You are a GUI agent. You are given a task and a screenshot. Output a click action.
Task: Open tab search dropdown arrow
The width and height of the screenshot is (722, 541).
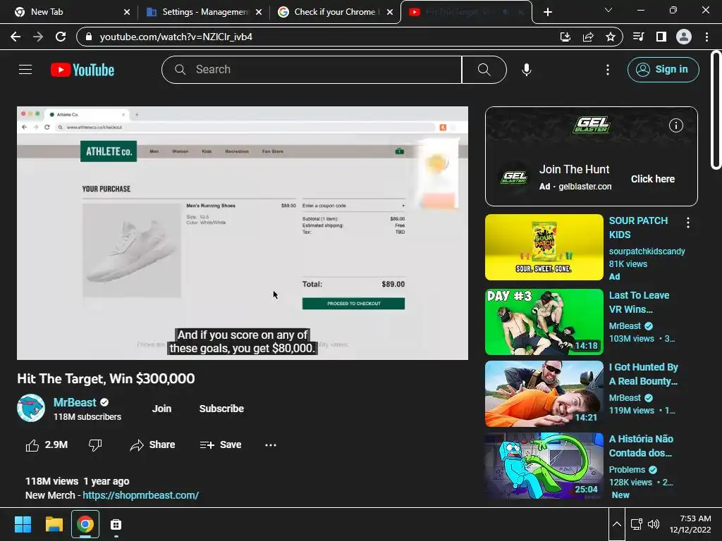click(608, 10)
